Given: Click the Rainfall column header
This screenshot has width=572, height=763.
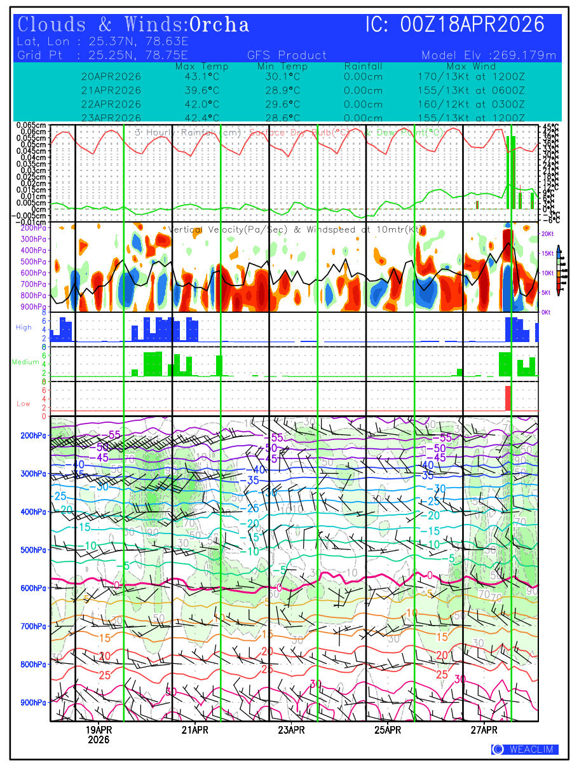Looking at the screenshot, I should 363,66.
